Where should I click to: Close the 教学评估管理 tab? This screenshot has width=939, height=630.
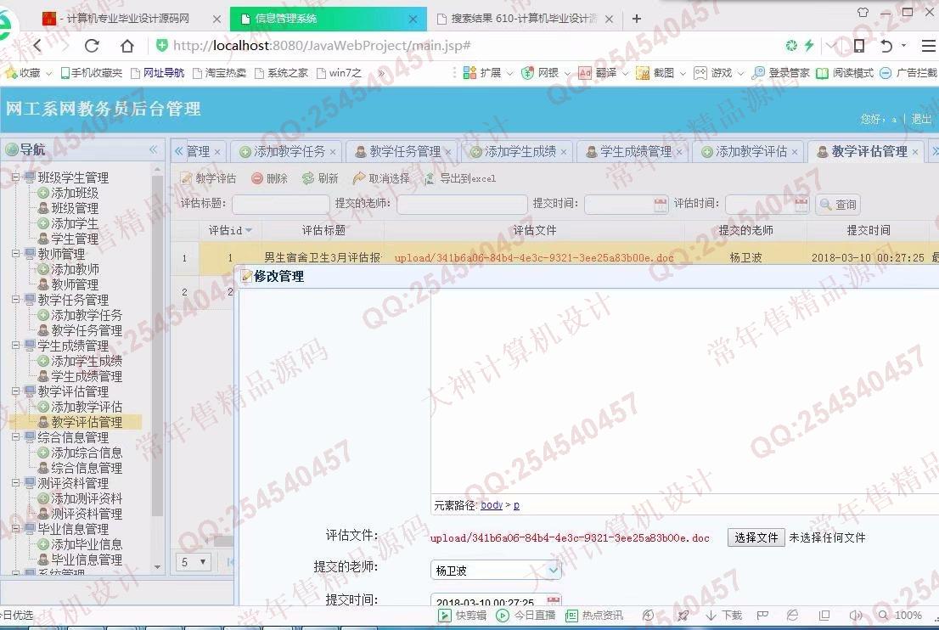tap(915, 153)
